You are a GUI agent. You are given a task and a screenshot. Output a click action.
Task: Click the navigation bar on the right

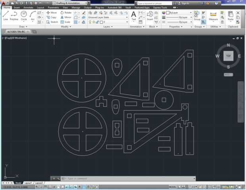click(x=240, y=102)
